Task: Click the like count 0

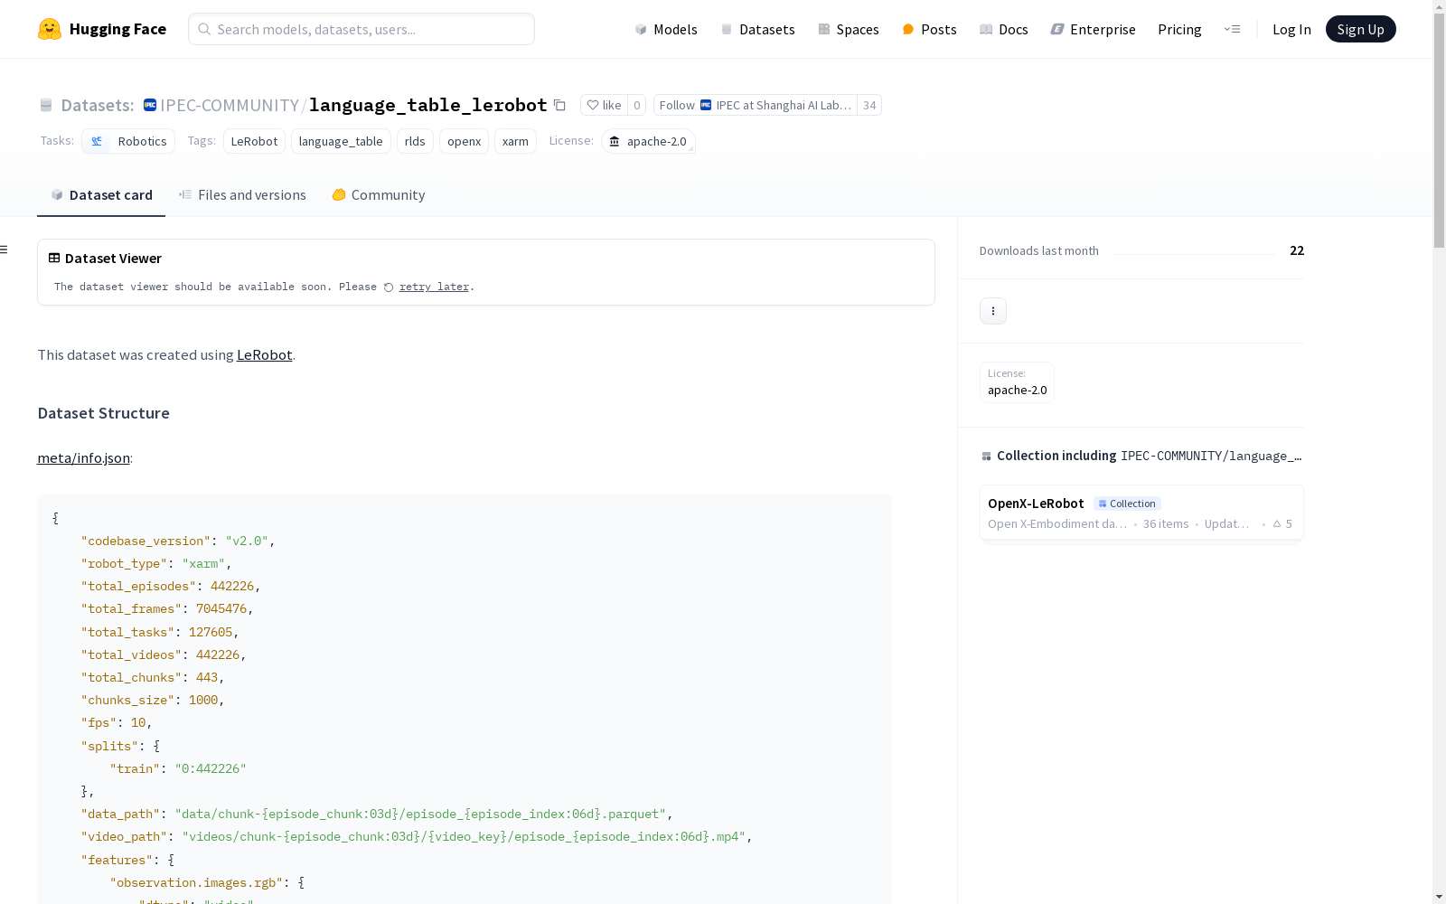Action: [637, 105]
